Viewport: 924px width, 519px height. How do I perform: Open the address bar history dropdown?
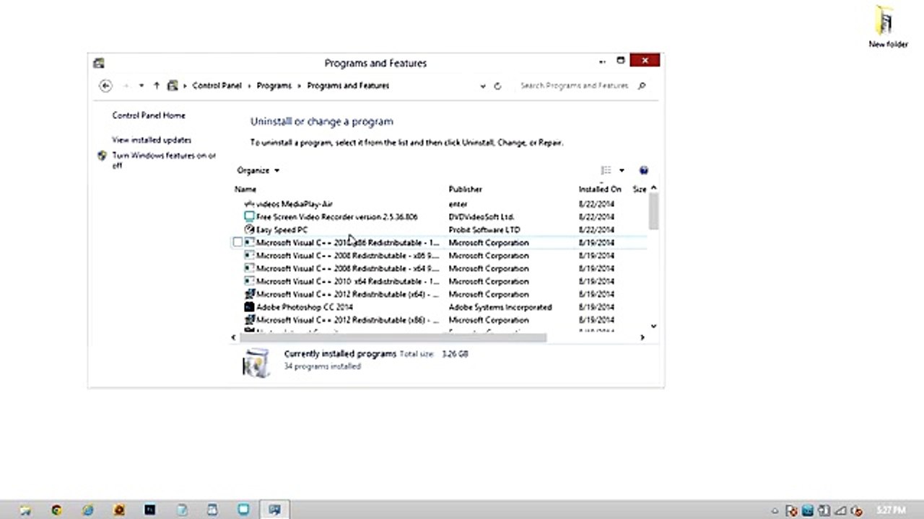tap(482, 86)
